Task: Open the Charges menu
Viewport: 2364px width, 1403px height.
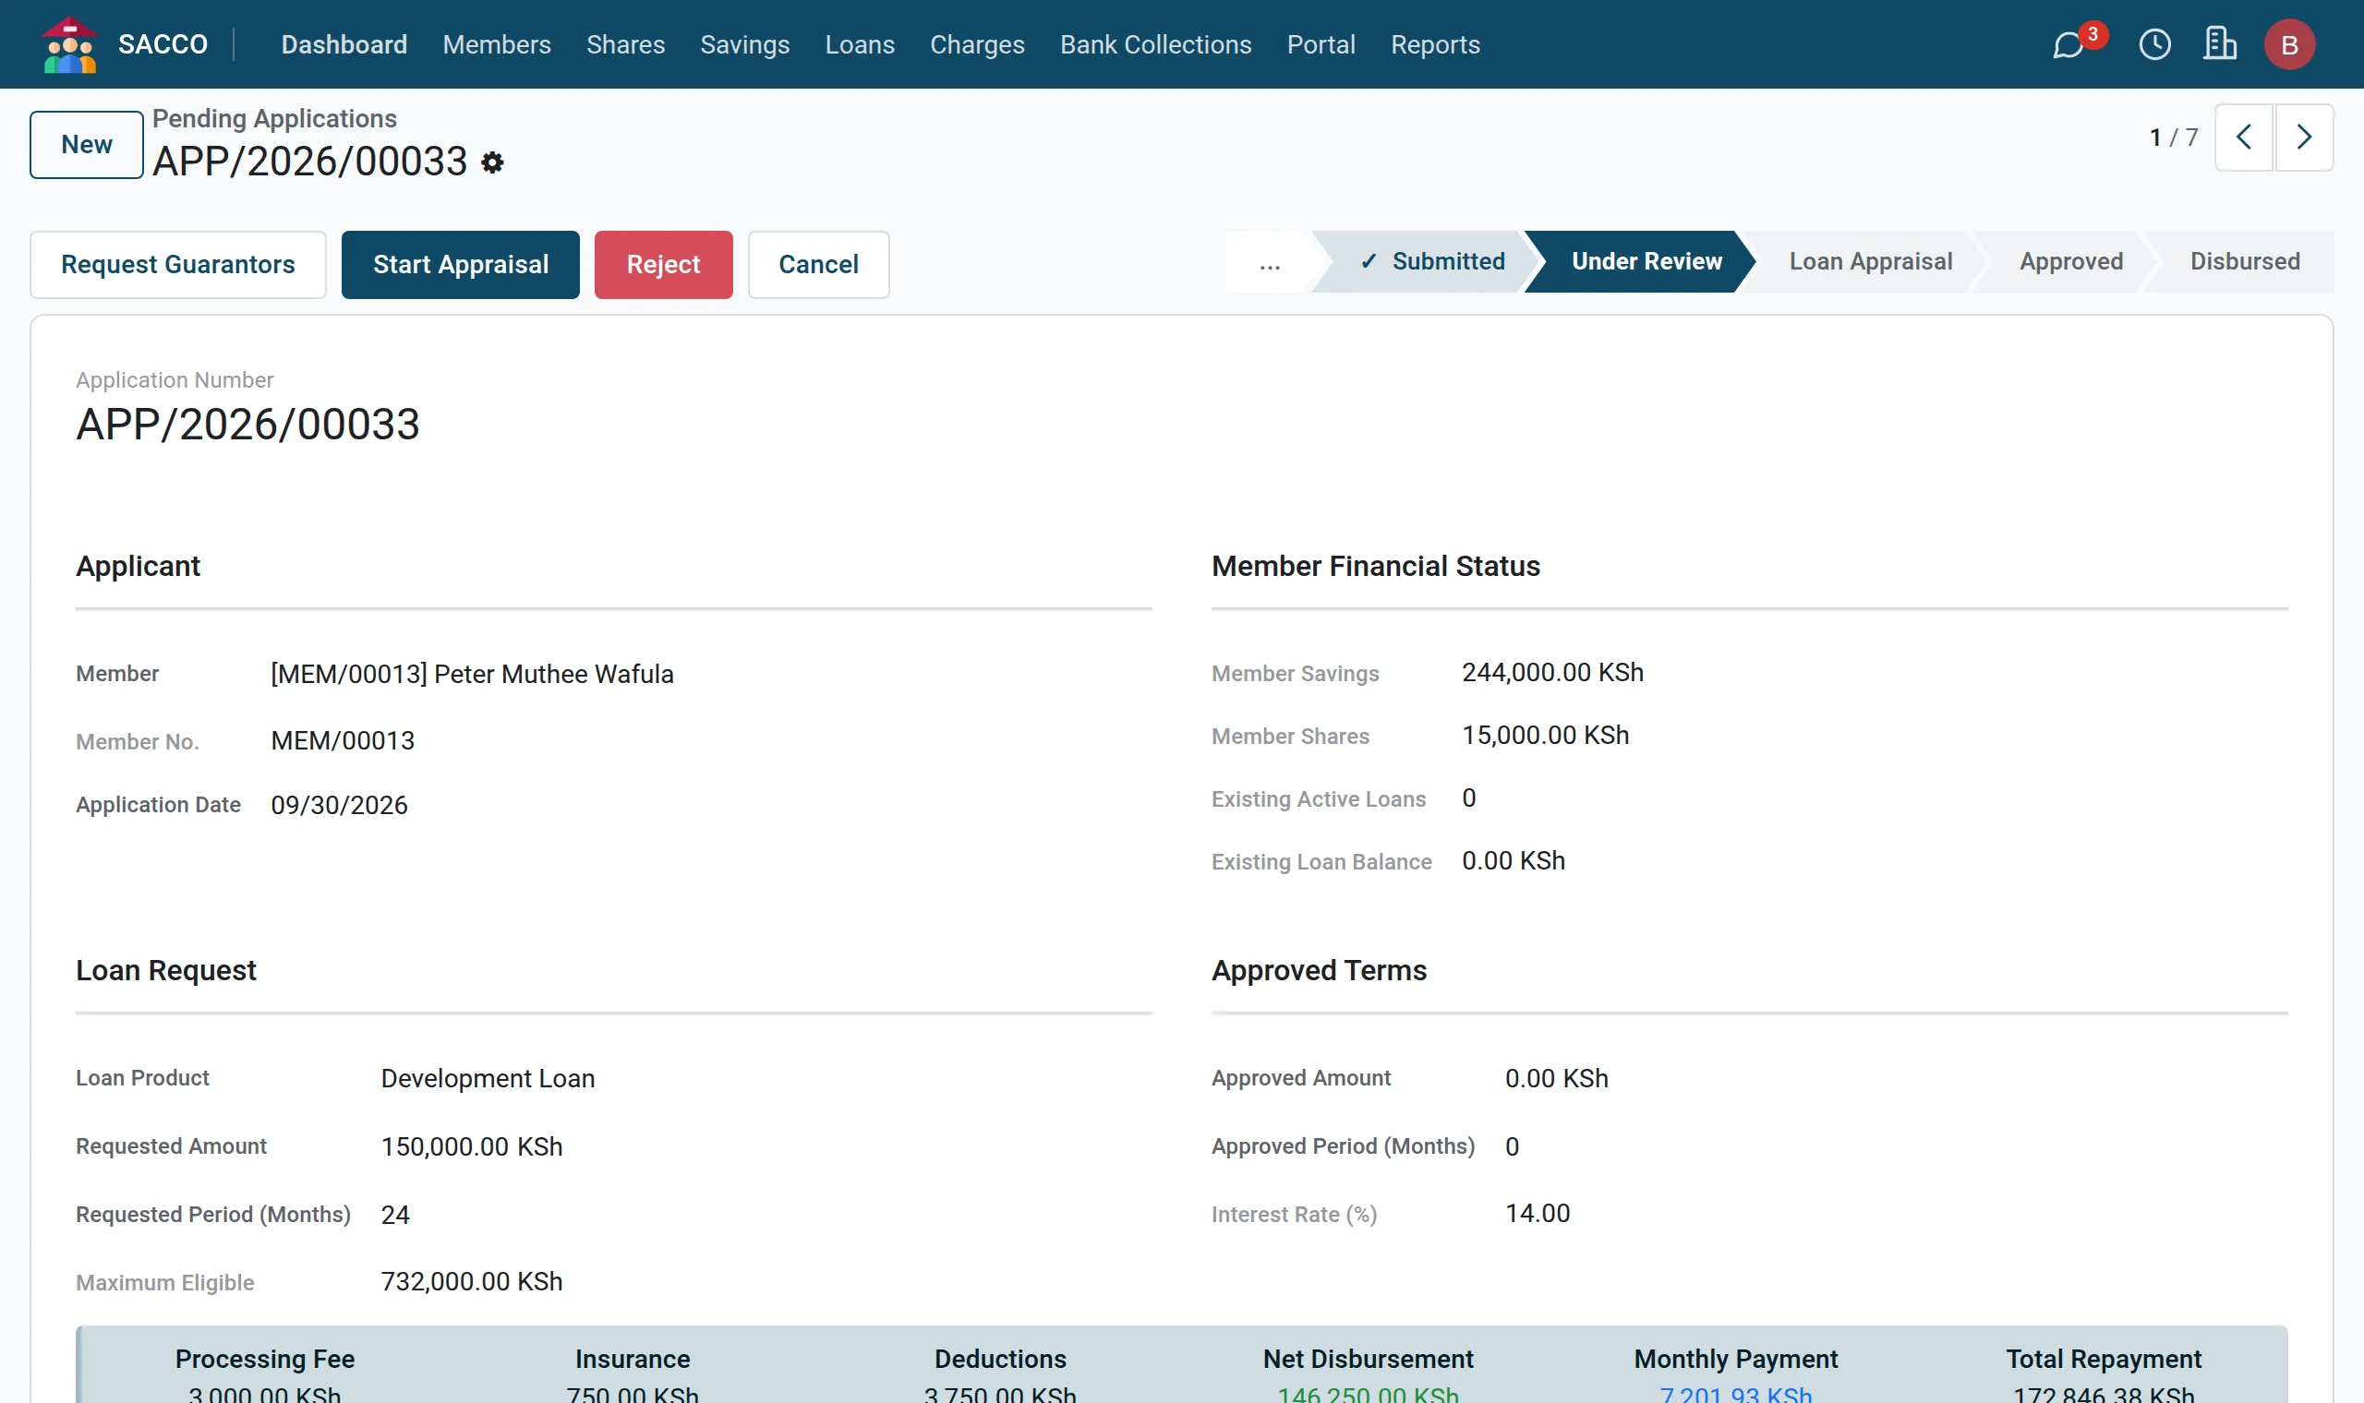Action: pos(977,44)
